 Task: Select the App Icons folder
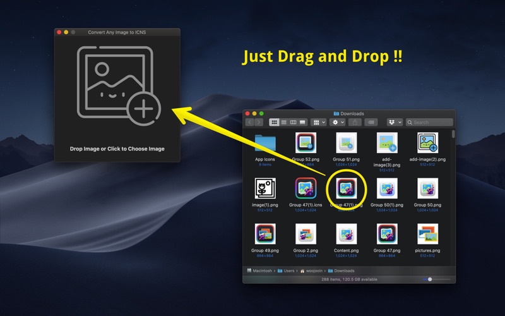265,143
